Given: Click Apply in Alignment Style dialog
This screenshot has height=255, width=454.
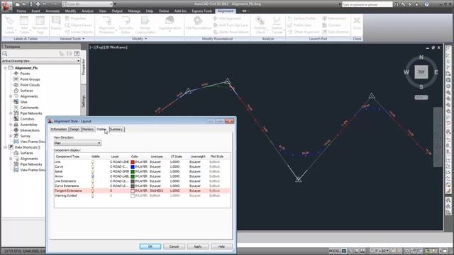Looking at the screenshot, I should point(198,246).
